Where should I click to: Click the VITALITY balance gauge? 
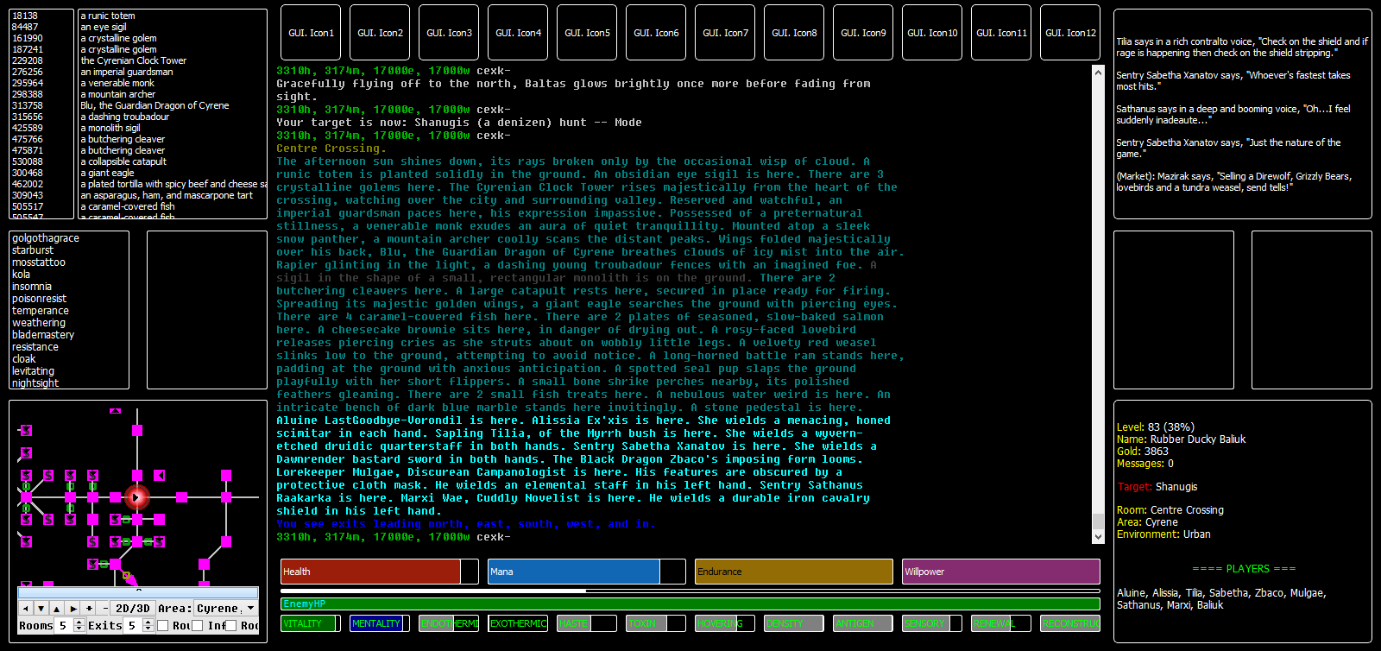point(311,623)
